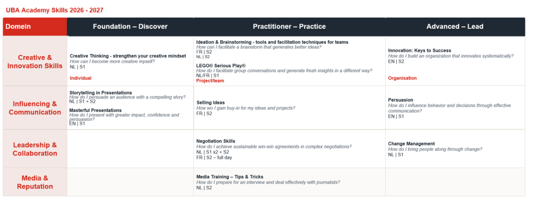Click the UBA Academy Skills 2026 - 2027 title
The width and height of the screenshot is (533, 202).
click(54, 10)
